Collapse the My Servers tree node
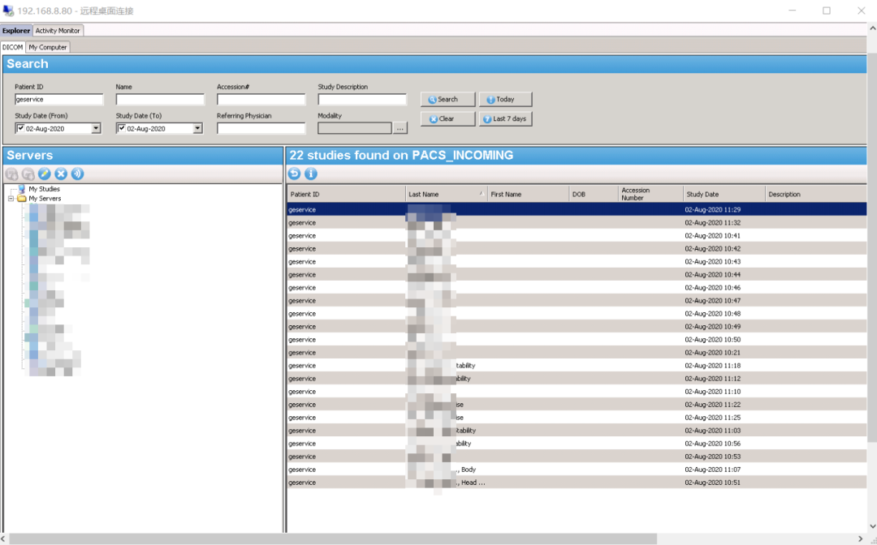The width and height of the screenshot is (877, 545). [x=11, y=198]
